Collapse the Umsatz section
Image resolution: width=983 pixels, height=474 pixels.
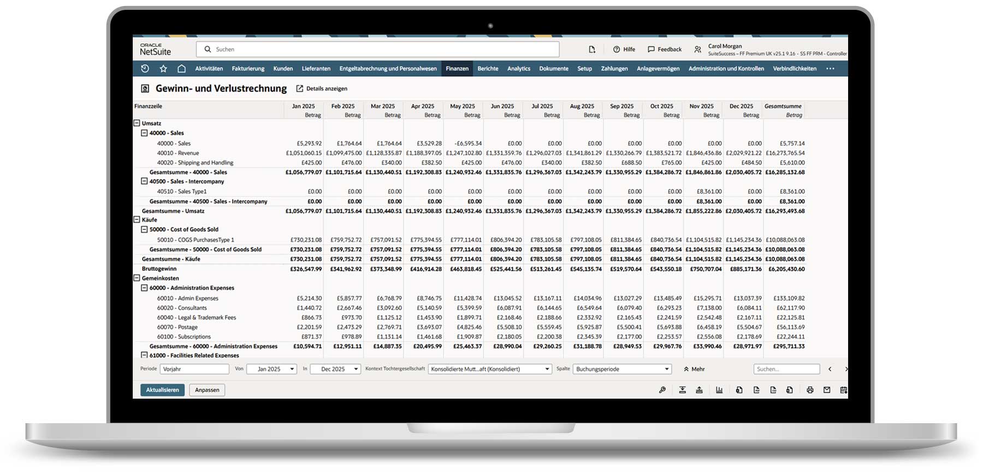point(137,123)
